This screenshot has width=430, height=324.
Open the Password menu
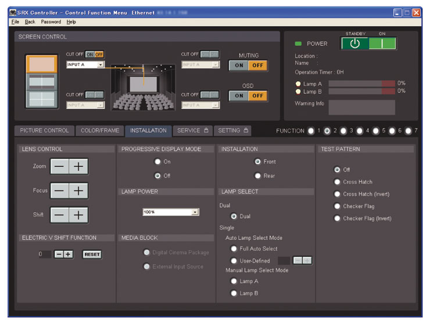[51, 21]
